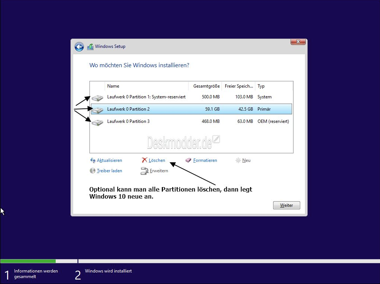The image size is (380, 284).
Task: Delete partition with Löschen link
Action: point(157,160)
